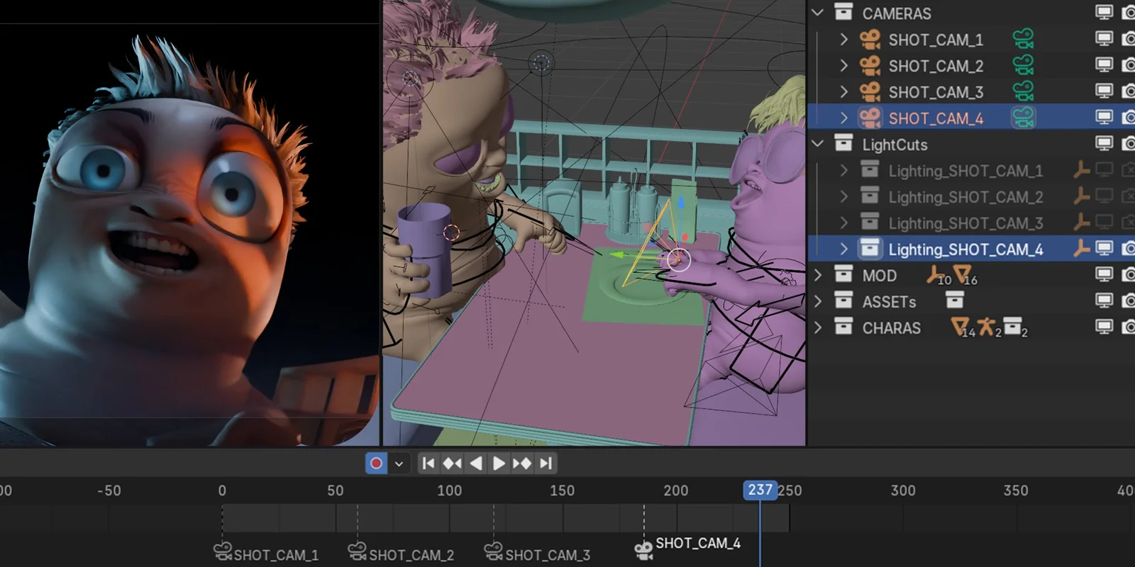Viewport: 1135px width, 567px height.
Task: Click the SHOT_CAM_2 camera object icon
Action: pyautogui.click(x=870, y=66)
